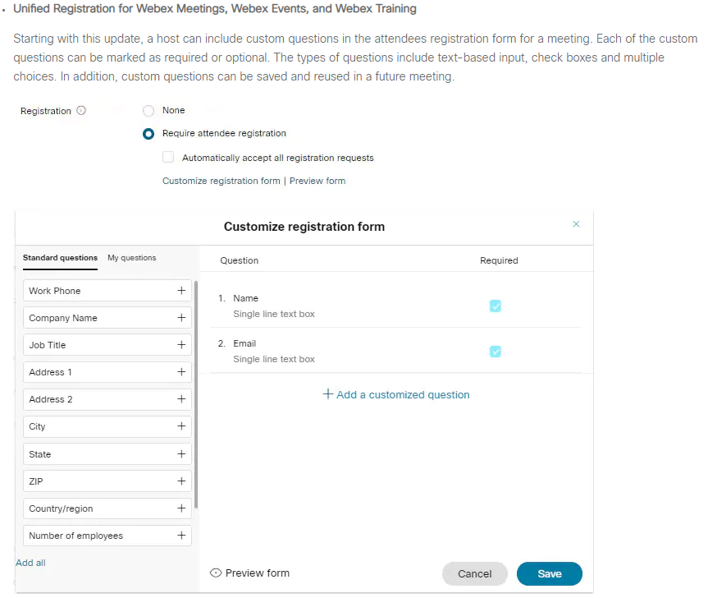Select Require attendee registration radio button

[148, 134]
